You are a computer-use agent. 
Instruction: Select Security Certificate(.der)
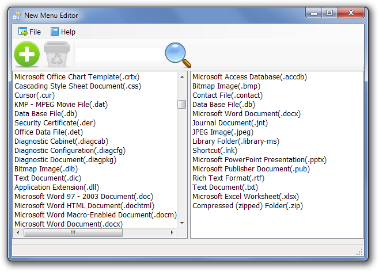point(55,123)
